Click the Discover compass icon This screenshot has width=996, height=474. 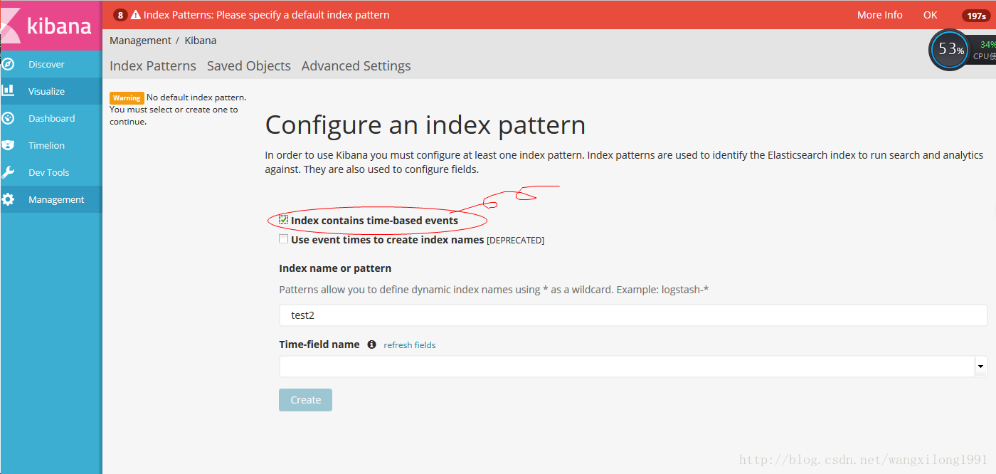[x=8, y=64]
